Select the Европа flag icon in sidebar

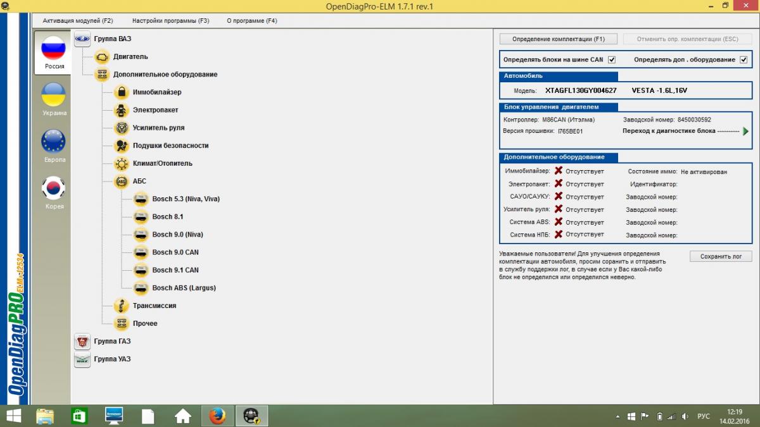53,141
